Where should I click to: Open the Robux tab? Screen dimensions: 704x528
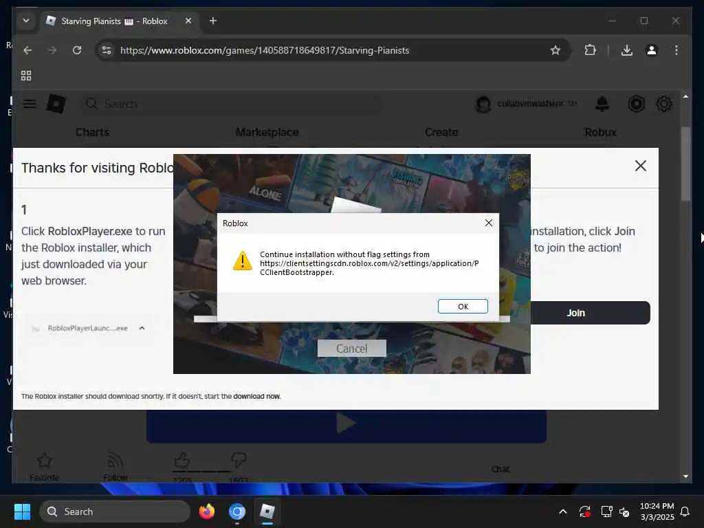point(600,133)
